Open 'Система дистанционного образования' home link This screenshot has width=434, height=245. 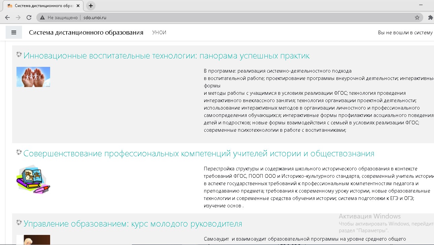pyautogui.click(x=86, y=33)
